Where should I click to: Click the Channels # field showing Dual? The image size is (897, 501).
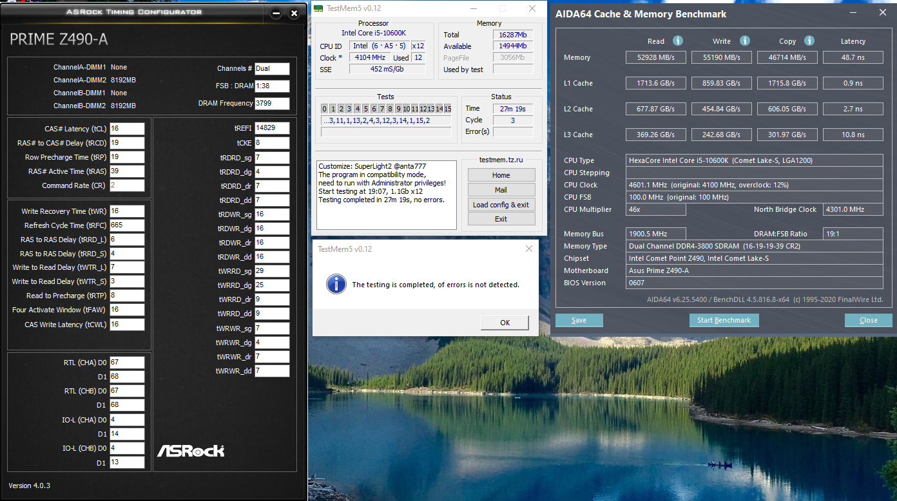(272, 68)
